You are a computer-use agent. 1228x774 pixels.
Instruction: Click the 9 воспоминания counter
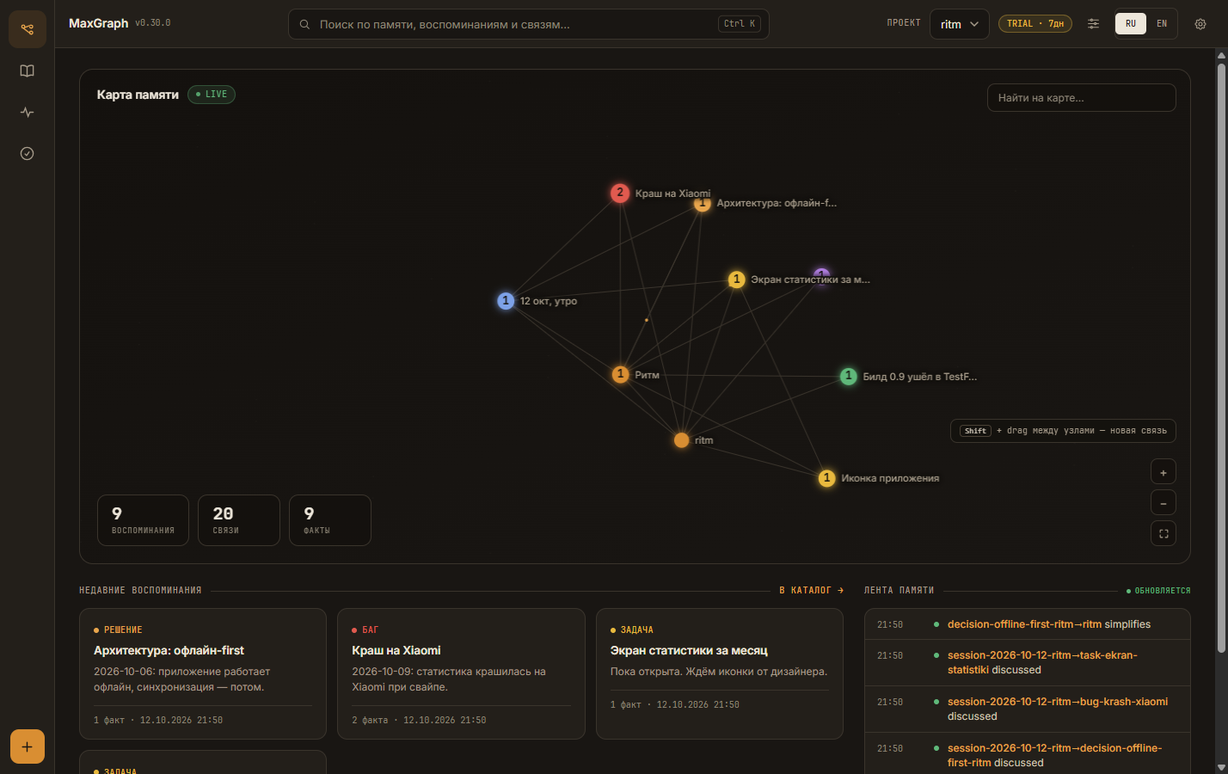point(143,520)
